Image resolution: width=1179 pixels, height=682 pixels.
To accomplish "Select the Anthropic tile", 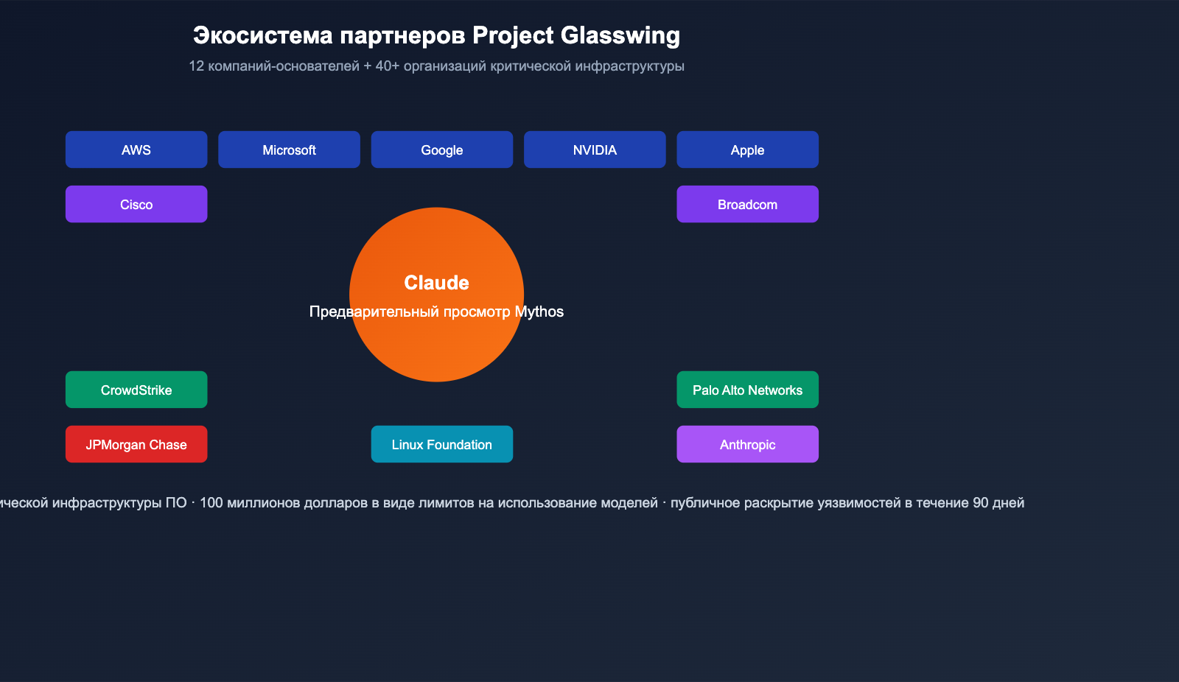I will [747, 444].
